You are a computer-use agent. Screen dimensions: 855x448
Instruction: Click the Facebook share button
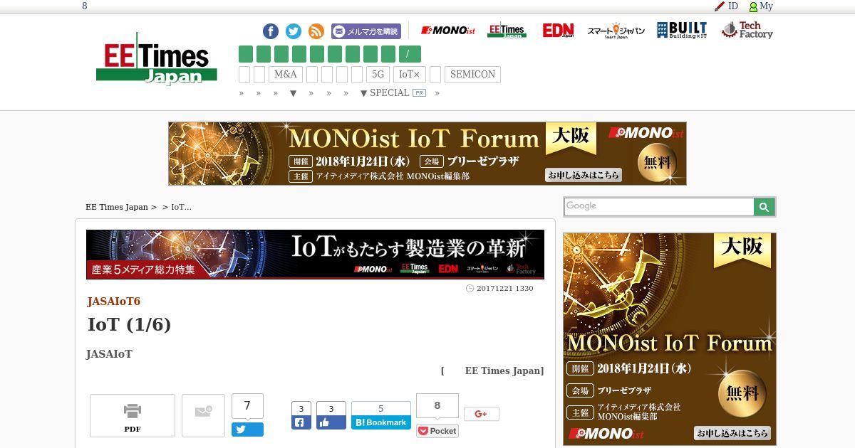301,422
